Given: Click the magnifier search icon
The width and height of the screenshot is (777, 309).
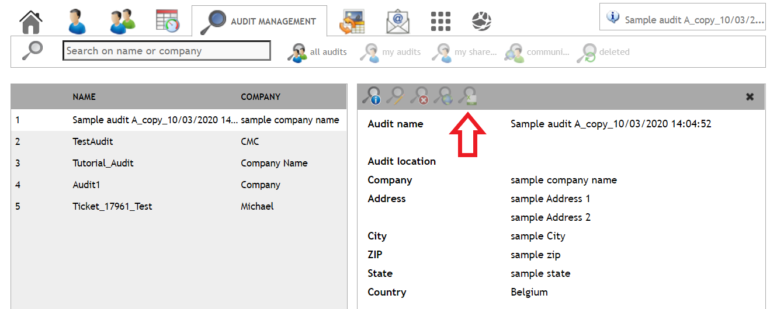Looking at the screenshot, I should [32, 51].
